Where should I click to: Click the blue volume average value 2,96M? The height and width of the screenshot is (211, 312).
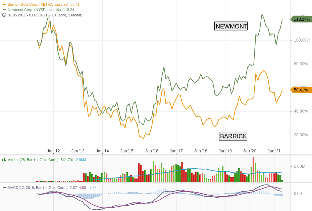click(x=81, y=160)
